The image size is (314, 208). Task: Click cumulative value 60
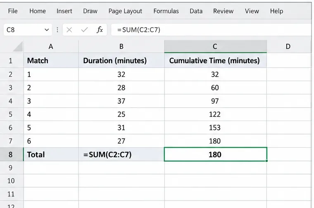(x=216, y=87)
